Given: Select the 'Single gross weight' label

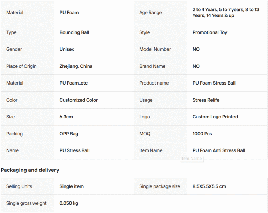Looking at the screenshot, I should click(26, 203).
